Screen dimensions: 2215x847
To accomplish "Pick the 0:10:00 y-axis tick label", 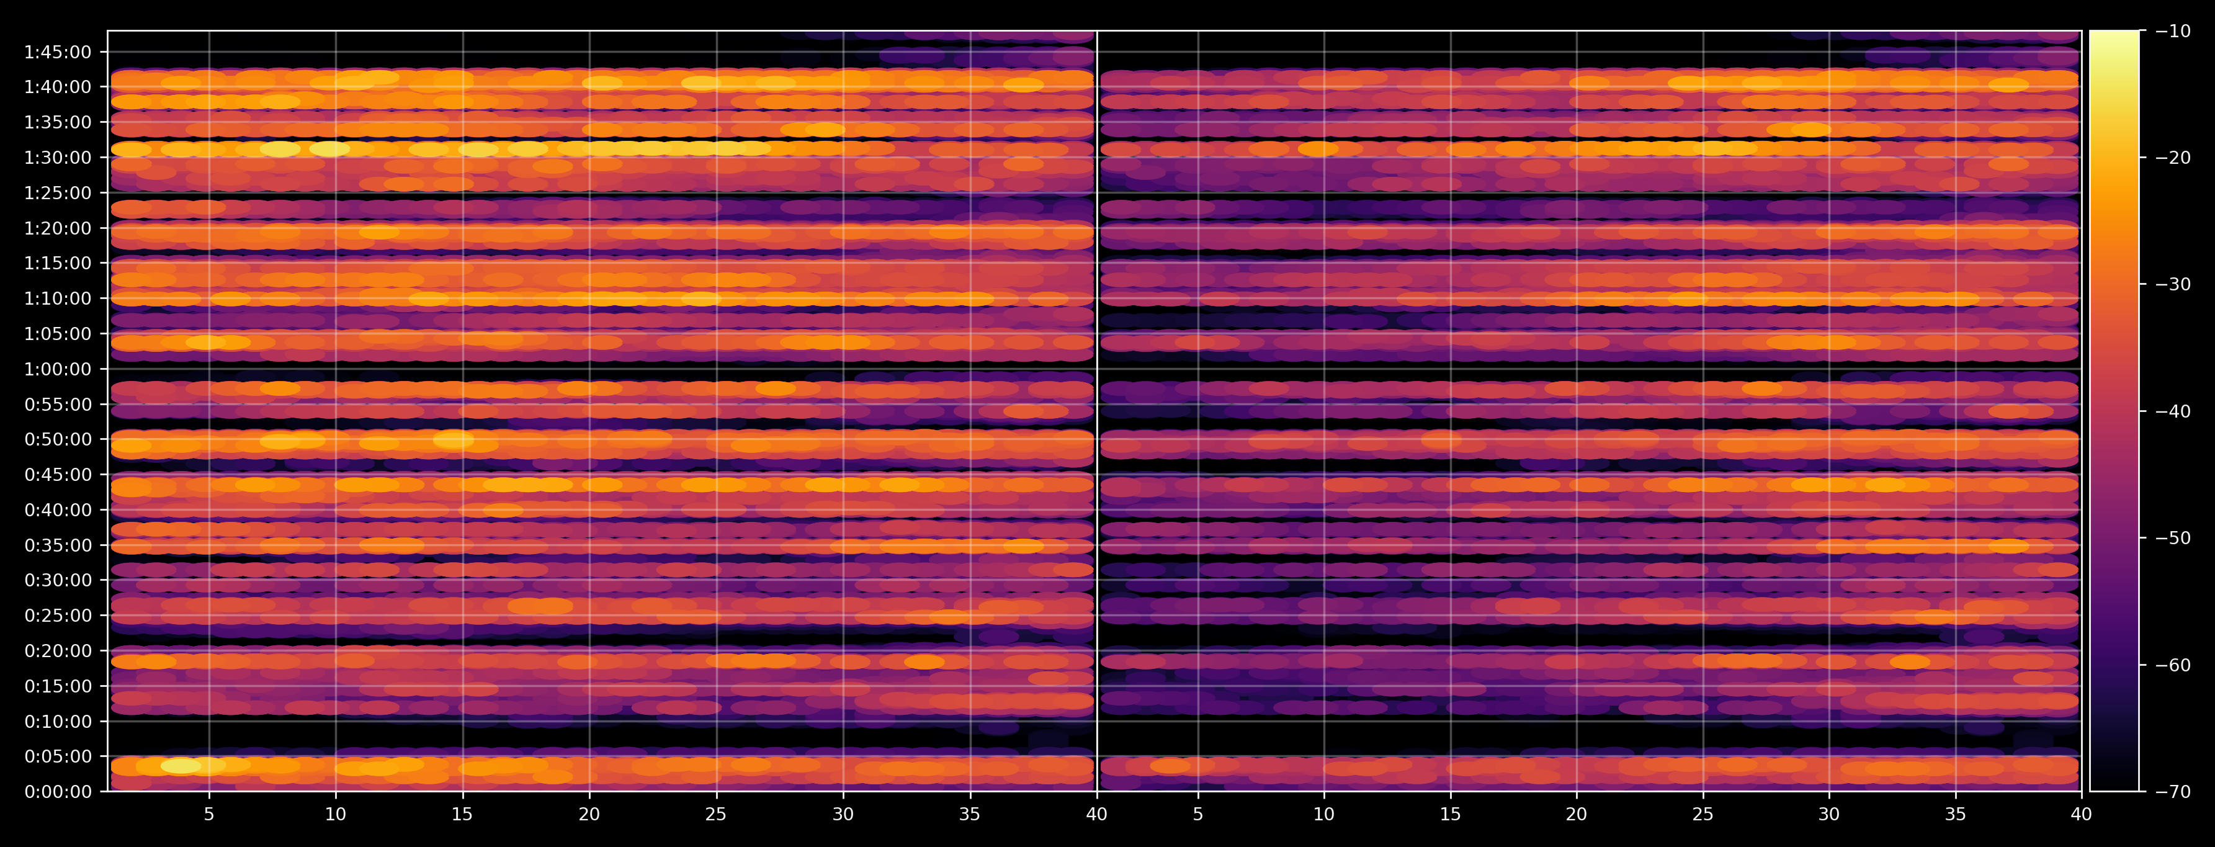I will (58, 722).
